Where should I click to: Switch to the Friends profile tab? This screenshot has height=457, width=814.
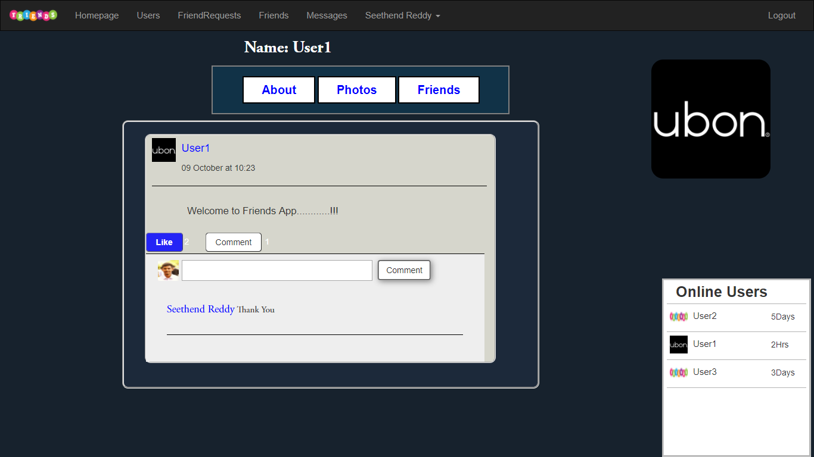click(439, 90)
